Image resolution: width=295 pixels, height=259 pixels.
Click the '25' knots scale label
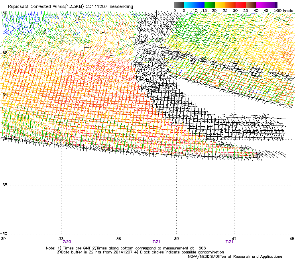pos(225,11)
